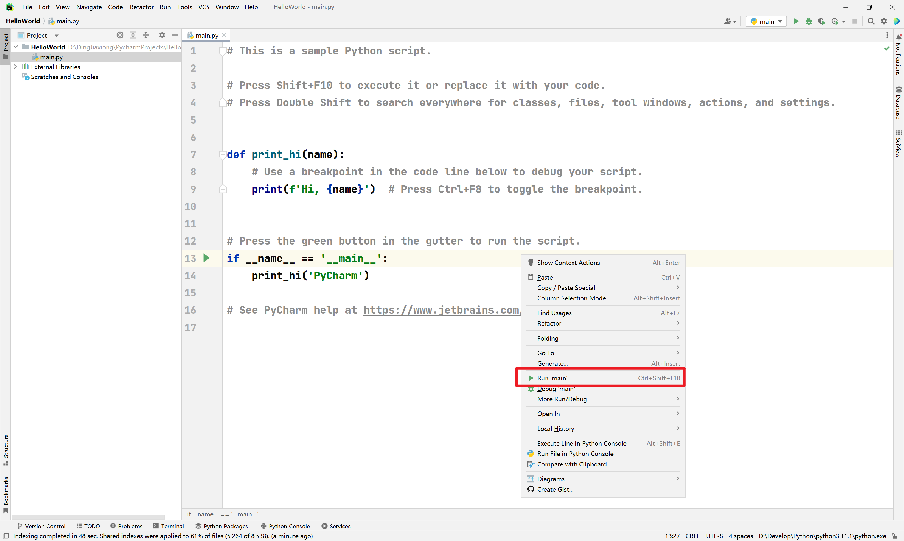Click the stop square icon in toolbar
904x541 pixels.
pyautogui.click(x=855, y=21)
